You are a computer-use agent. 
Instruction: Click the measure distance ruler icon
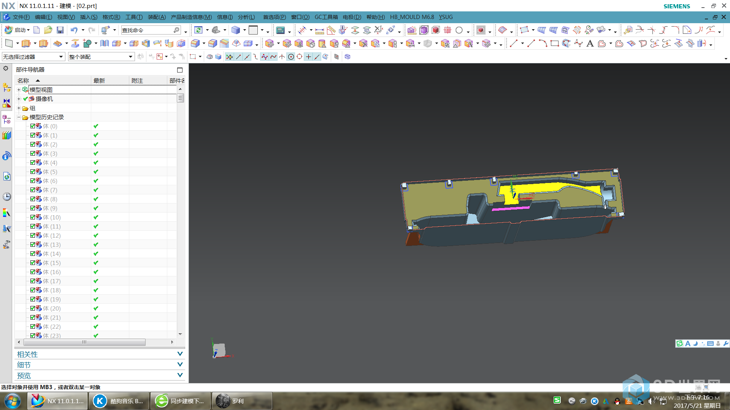click(x=319, y=30)
